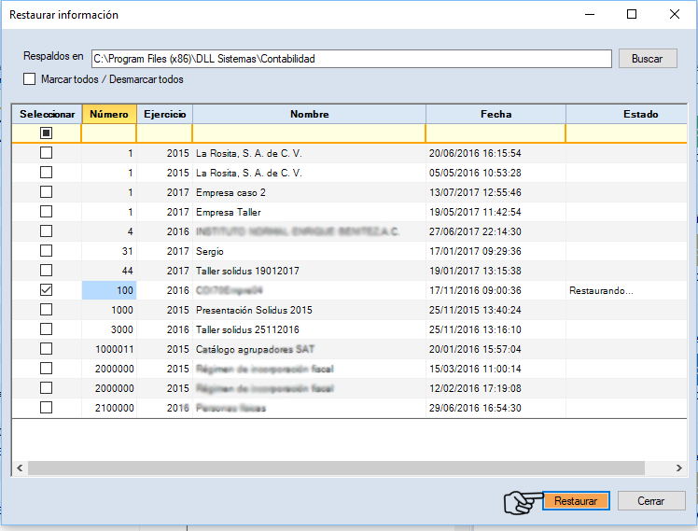Check the box for Sergio backup row

46,251
